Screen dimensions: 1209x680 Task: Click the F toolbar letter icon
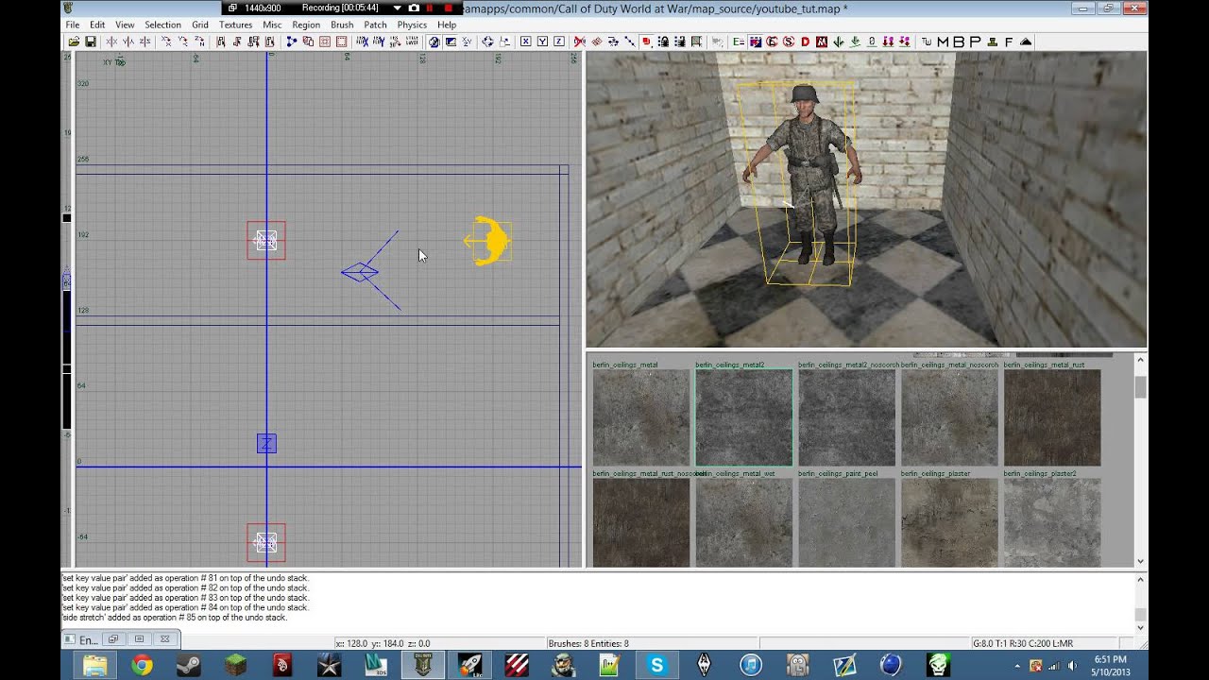point(1009,42)
